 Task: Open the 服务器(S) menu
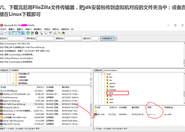coord(38,29)
